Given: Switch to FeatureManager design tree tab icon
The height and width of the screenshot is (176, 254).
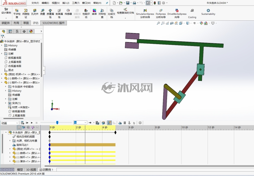Looking at the screenshot, I should tap(3, 31).
